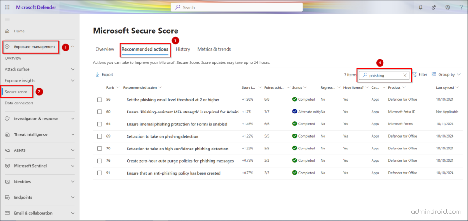
Task: Check the box for rank 76 row
Action: coord(100,160)
